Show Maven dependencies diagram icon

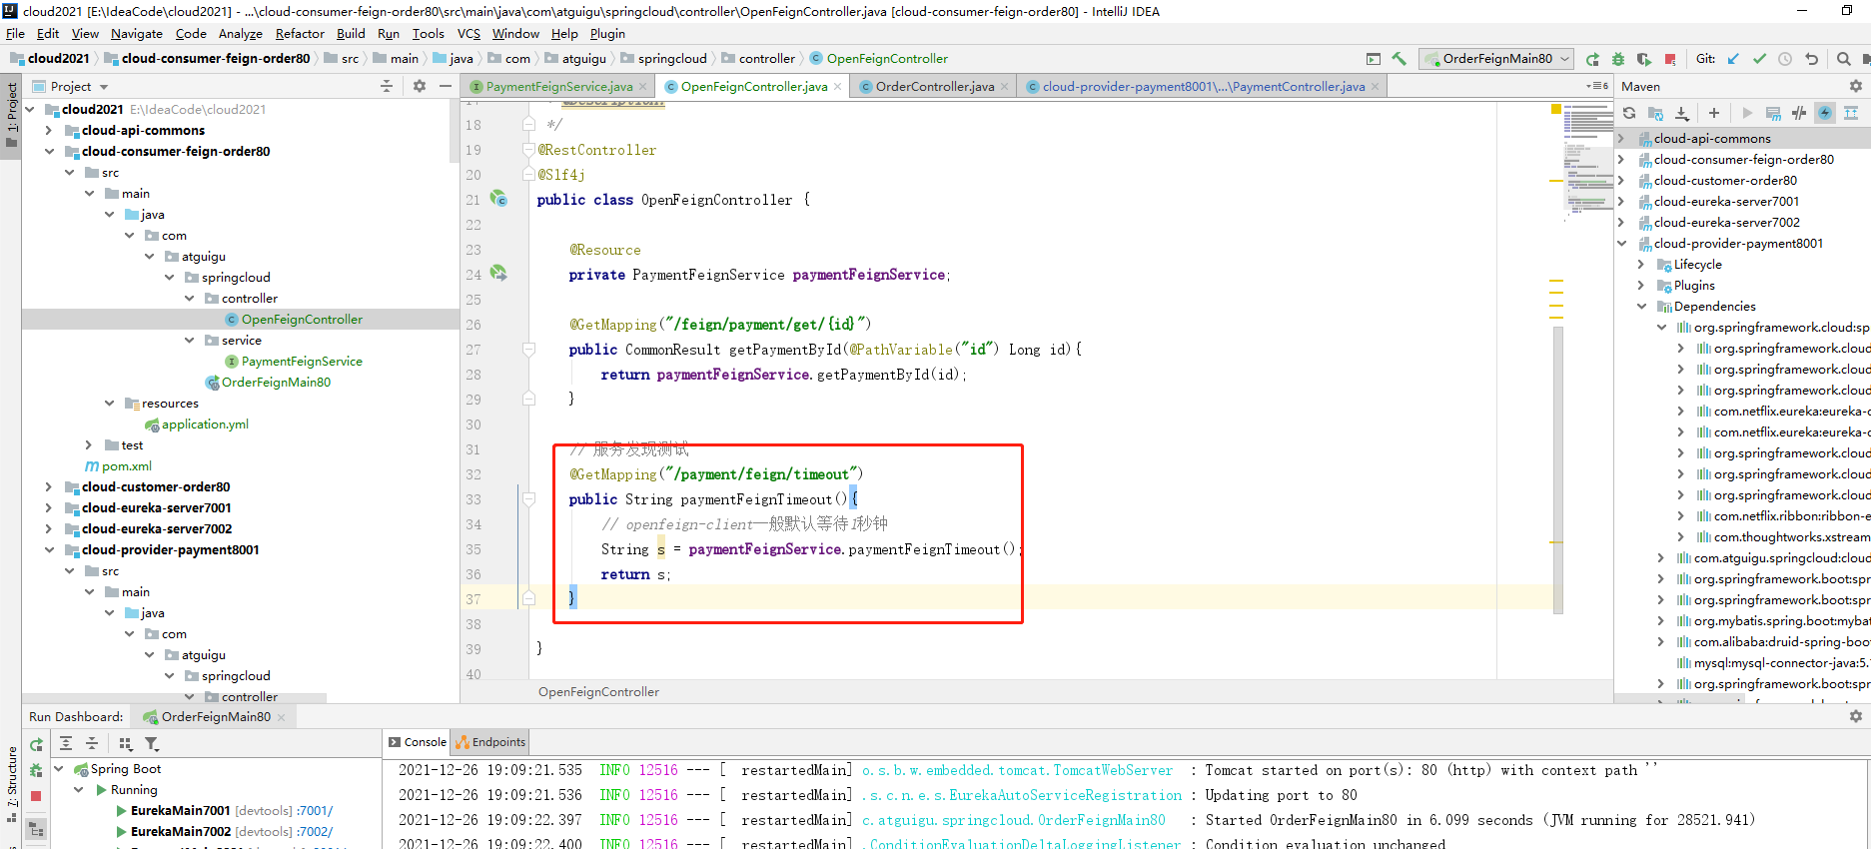click(x=1851, y=113)
